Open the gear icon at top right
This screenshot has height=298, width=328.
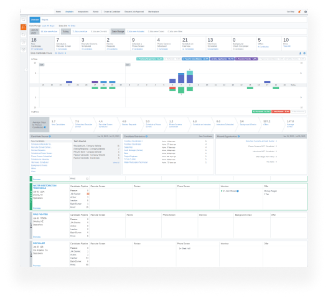[x=306, y=12]
